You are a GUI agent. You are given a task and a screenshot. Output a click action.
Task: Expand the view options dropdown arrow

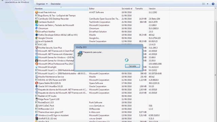(x=208, y=4)
